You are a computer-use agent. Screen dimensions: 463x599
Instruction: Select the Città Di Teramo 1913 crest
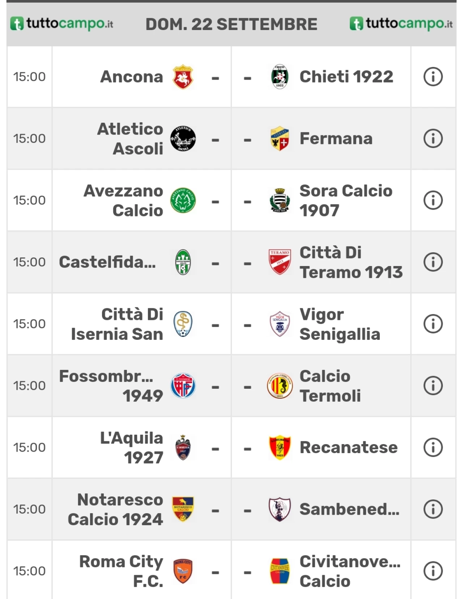[280, 262]
